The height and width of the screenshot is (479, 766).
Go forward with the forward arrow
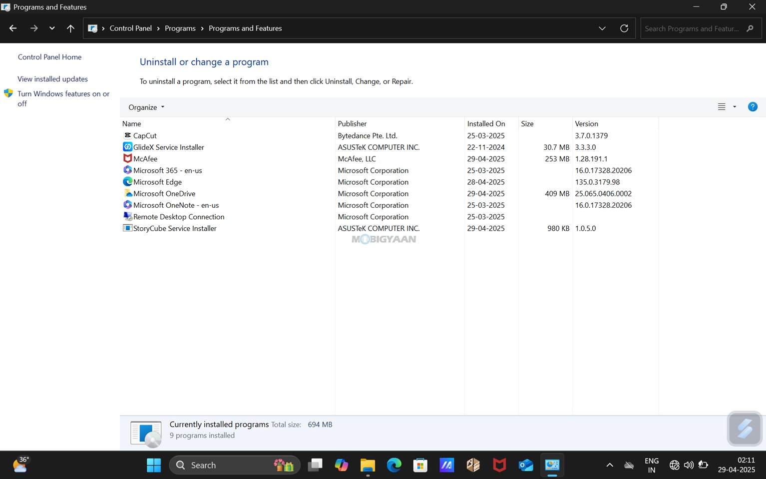(x=33, y=28)
